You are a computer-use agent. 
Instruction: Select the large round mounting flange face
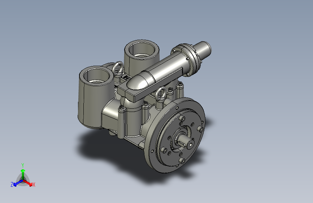pyautogui.click(x=175, y=135)
